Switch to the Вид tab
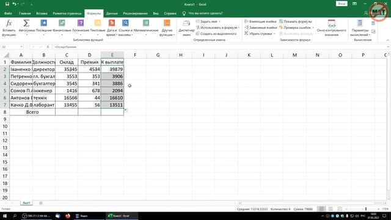 [156, 13]
